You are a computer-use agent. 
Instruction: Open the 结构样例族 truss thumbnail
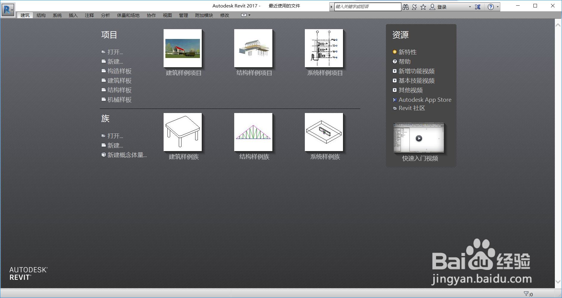[253, 132]
